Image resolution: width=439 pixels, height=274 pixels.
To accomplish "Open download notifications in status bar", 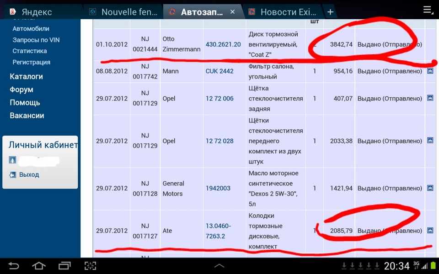I will click(360, 266).
